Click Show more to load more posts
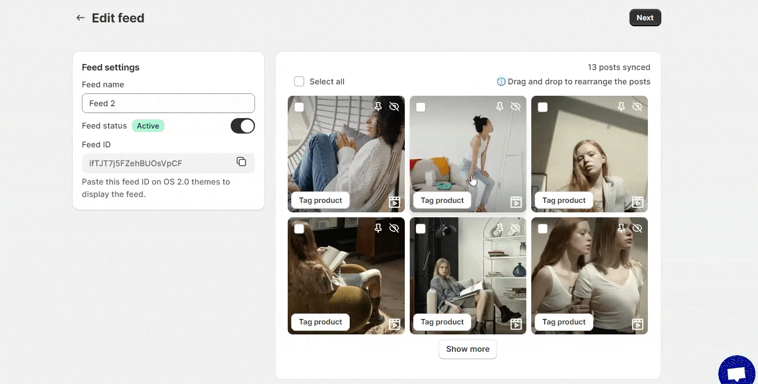This screenshot has height=384, width=758. pyautogui.click(x=468, y=349)
